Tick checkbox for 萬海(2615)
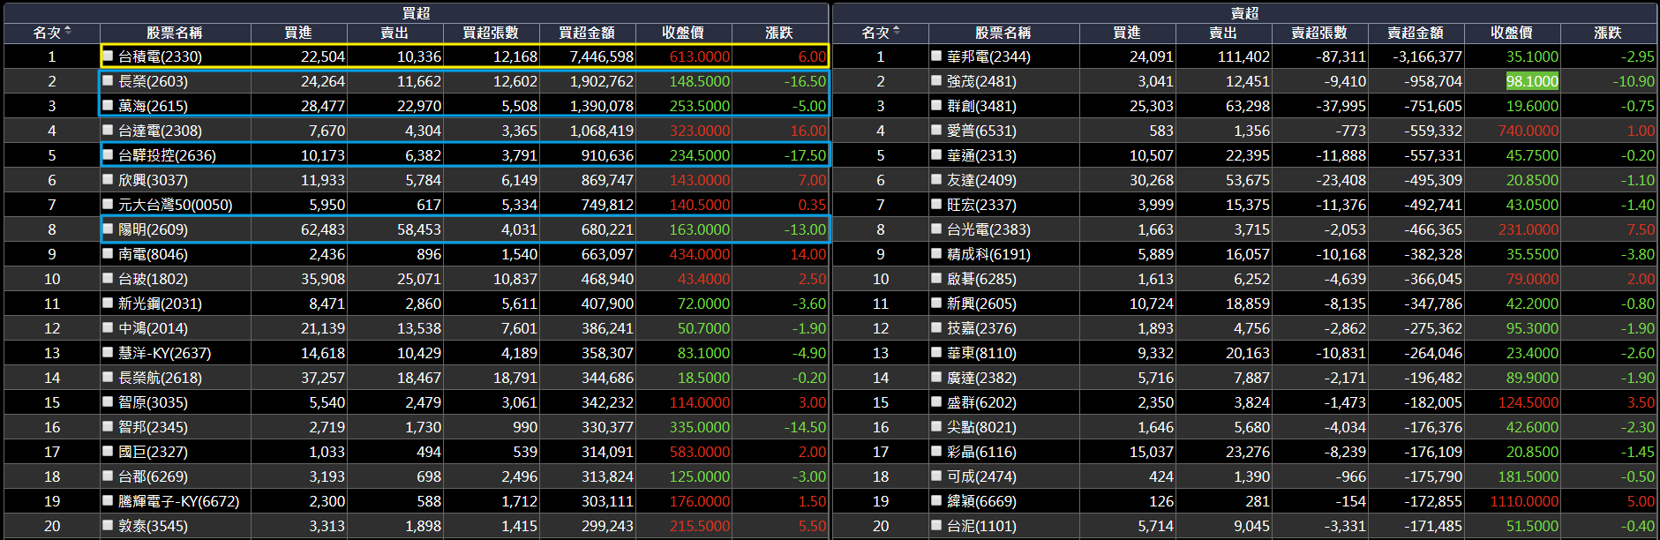 tap(108, 105)
